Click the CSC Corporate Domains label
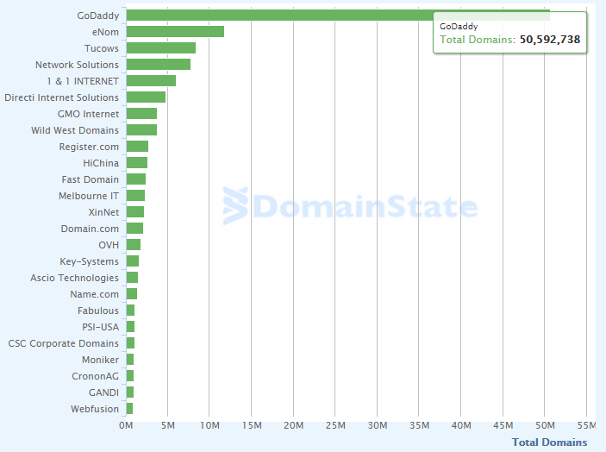This screenshot has width=606, height=452. point(64,343)
